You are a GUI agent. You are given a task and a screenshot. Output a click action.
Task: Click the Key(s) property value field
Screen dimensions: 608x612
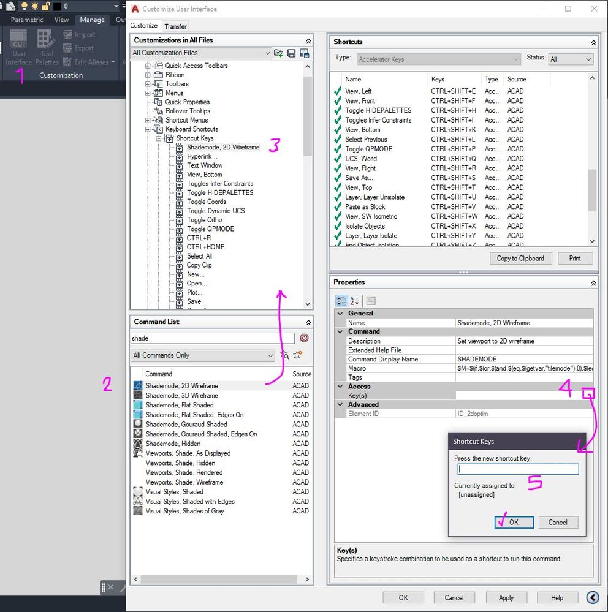(524, 395)
